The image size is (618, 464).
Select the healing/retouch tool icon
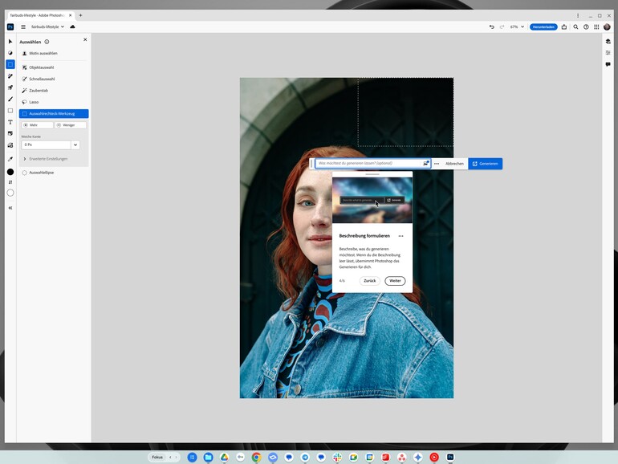[x=10, y=76]
